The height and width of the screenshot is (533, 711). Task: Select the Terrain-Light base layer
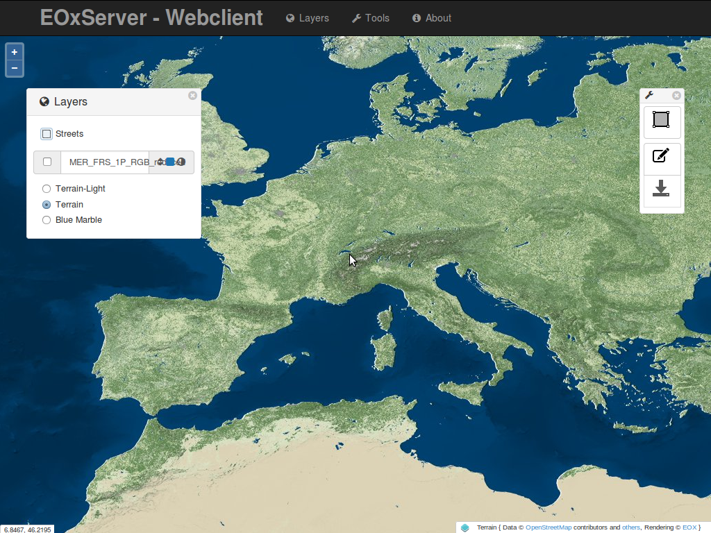47,189
